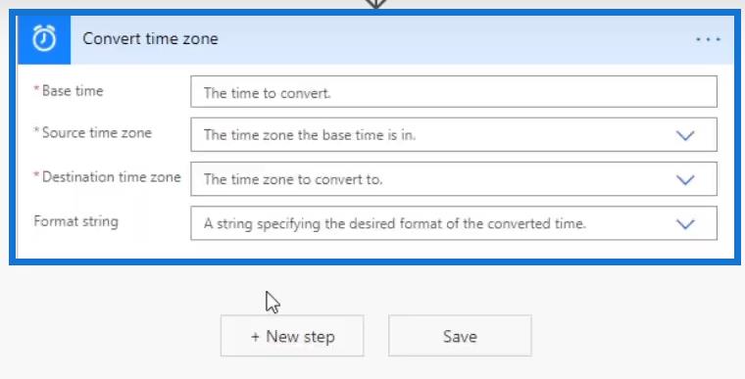Add a New step to the flow
Image resolution: width=745 pixels, height=379 pixels.
292,336
